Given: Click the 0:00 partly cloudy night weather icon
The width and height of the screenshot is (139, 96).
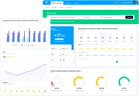Looking at the screenshot, I should (81, 38).
